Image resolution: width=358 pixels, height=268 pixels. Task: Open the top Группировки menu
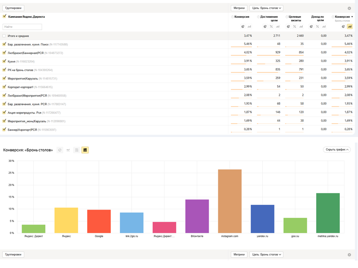coord(13,8)
